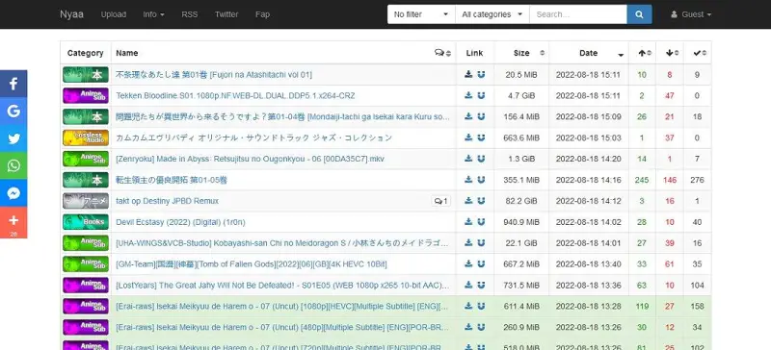The image size is (771, 350).
Task: Click size cell 82.2 GiB
Action: pyautogui.click(x=521, y=201)
